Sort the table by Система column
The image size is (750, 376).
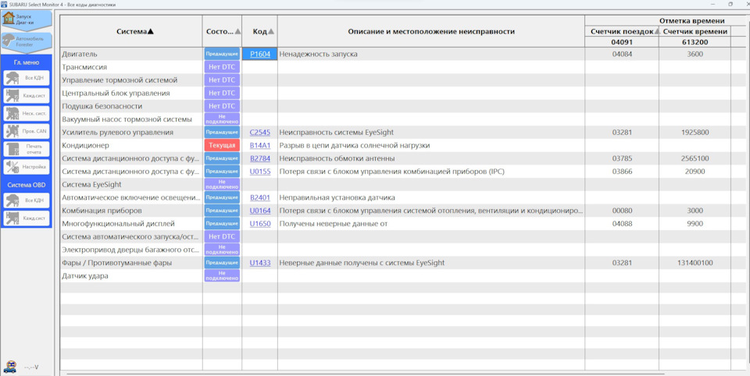click(134, 31)
